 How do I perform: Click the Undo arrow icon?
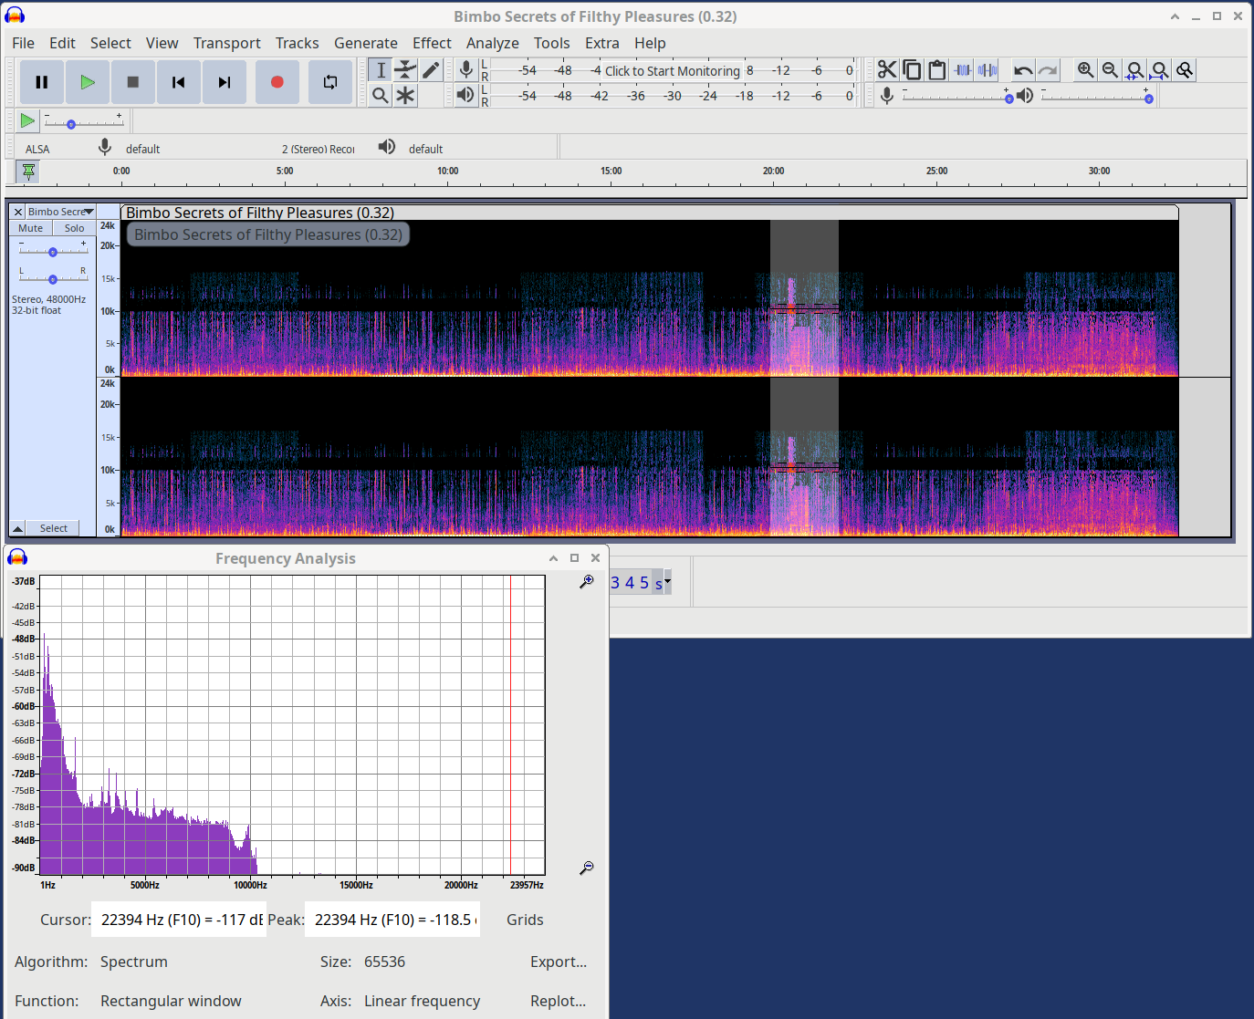tap(1023, 70)
